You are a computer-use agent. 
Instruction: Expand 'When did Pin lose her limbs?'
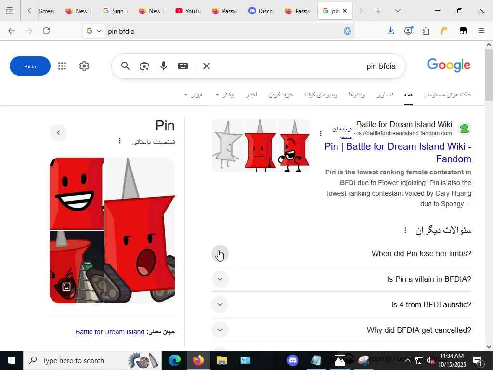[220, 253]
